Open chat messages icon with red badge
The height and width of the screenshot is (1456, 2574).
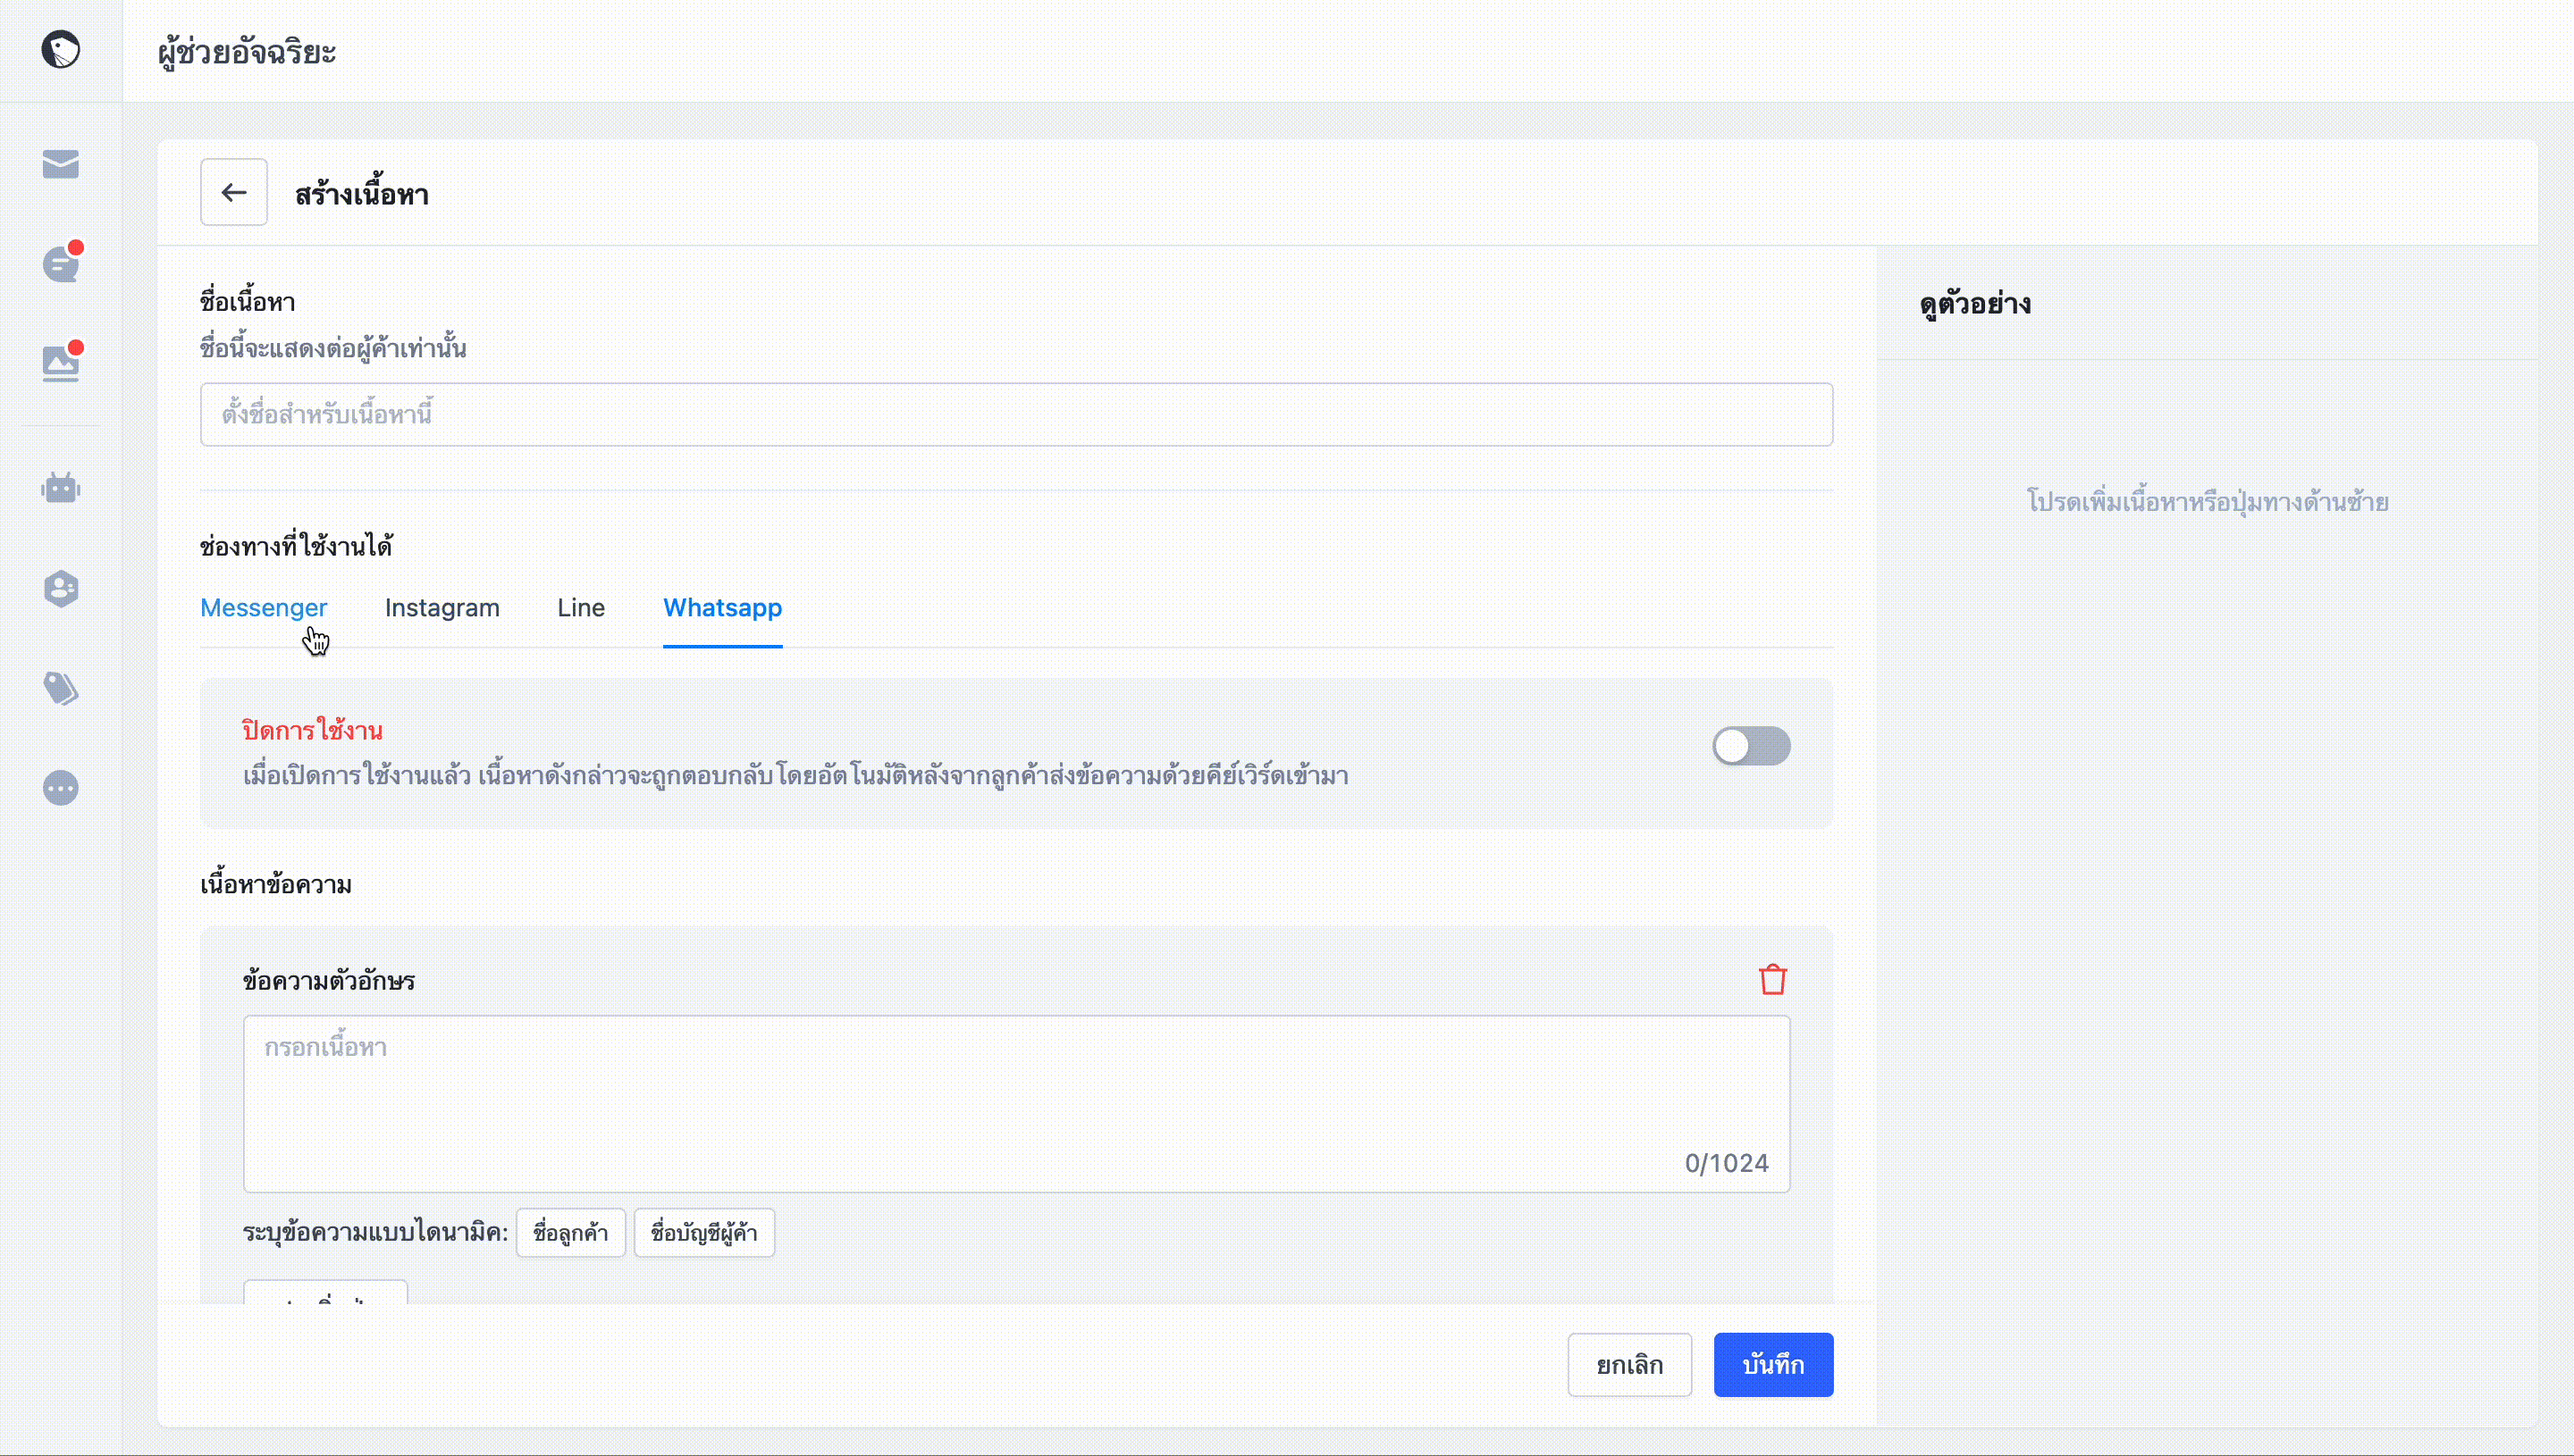point(61,264)
